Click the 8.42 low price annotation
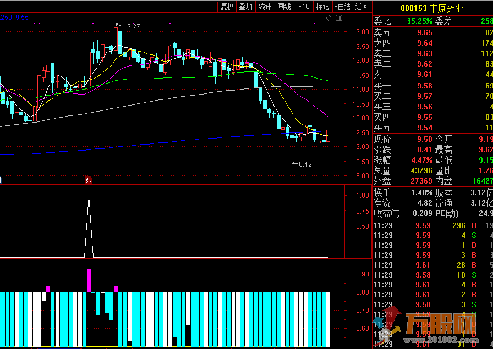The width and height of the screenshot is (493, 349). pyautogui.click(x=305, y=164)
